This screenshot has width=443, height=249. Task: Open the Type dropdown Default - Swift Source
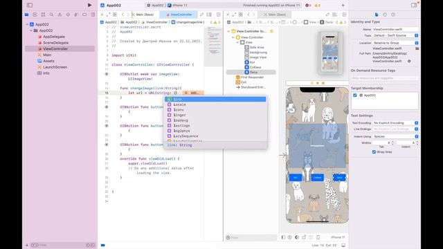coord(395,35)
